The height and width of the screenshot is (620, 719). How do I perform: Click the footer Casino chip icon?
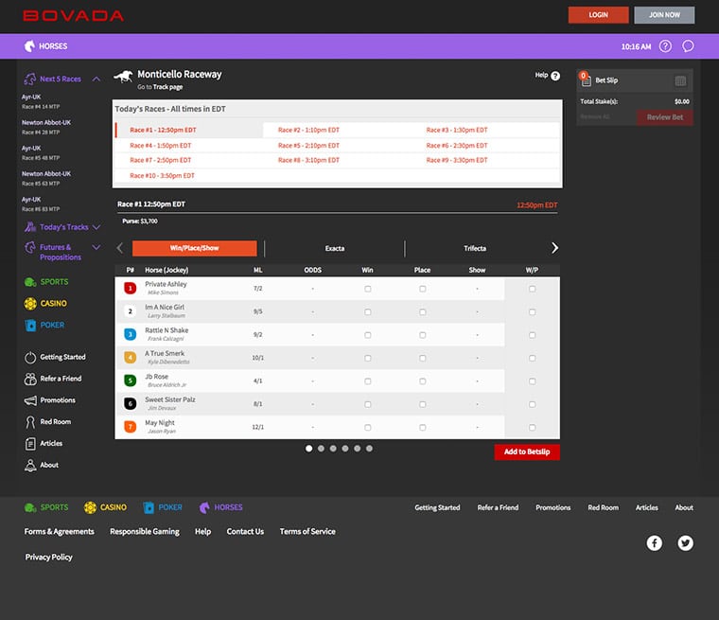coord(90,507)
